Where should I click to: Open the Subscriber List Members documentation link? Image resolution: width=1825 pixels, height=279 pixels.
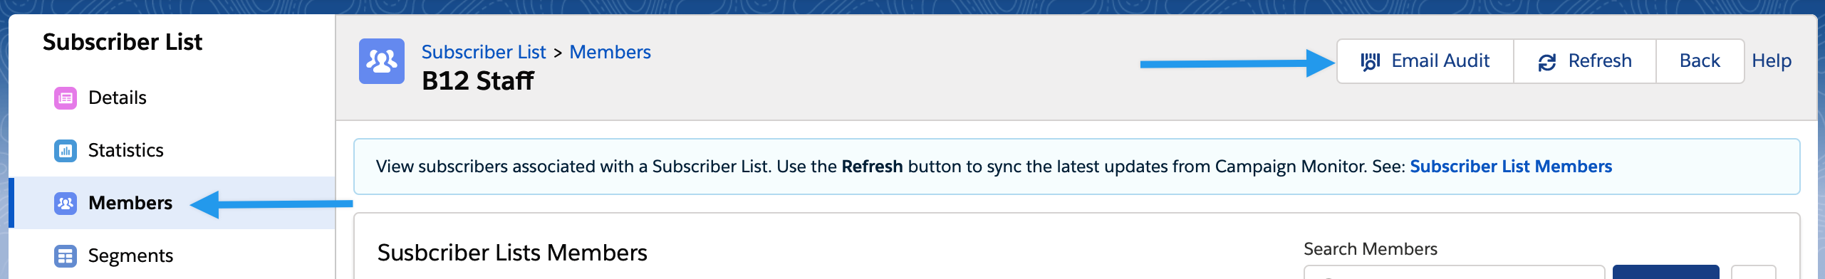tap(1511, 167)
